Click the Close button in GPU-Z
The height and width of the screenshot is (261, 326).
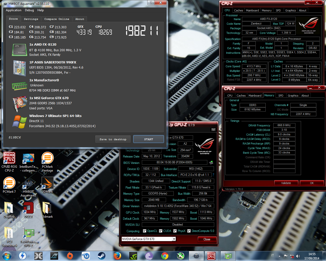coord(207,239)
